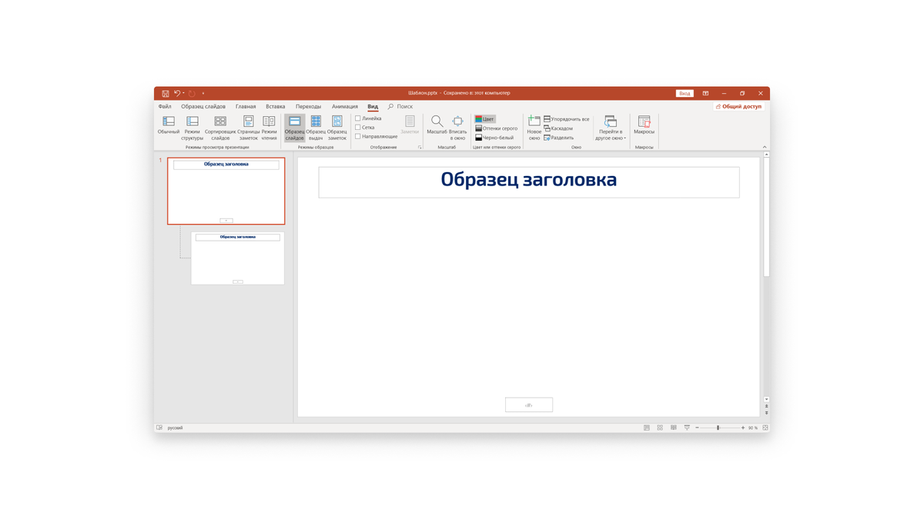Image resolution: width=924 pixels, height=519 pixels.
Task: Click Вписать в окно fit-to-window button
Action: pyautogui.click(x=458, y=128)
